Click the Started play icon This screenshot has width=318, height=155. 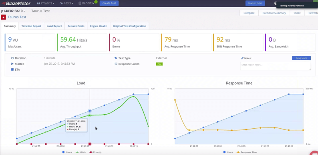pyautogui.click(x=12, y=64)
